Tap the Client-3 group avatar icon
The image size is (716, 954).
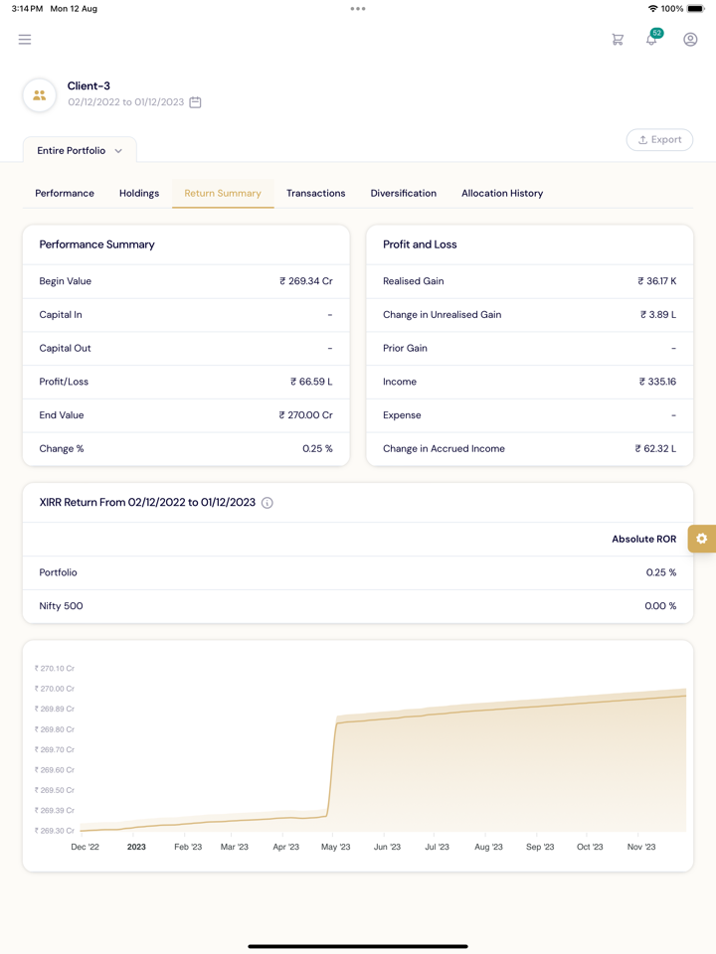tap(40, 95)
